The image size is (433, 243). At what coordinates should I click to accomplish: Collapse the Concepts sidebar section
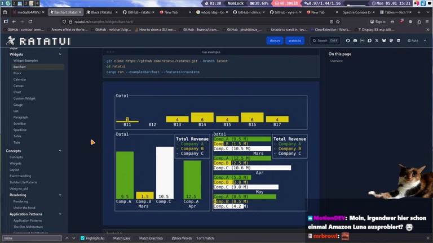pos(60,151)
